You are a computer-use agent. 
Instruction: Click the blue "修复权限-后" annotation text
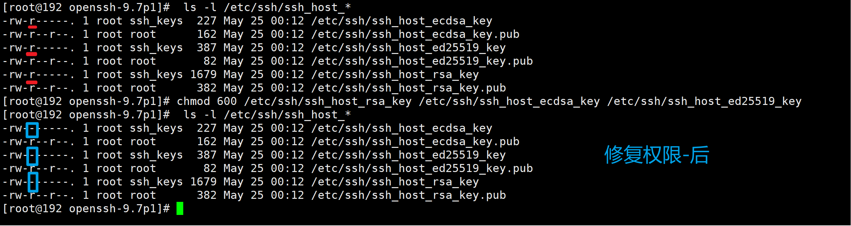click(656, 155)
